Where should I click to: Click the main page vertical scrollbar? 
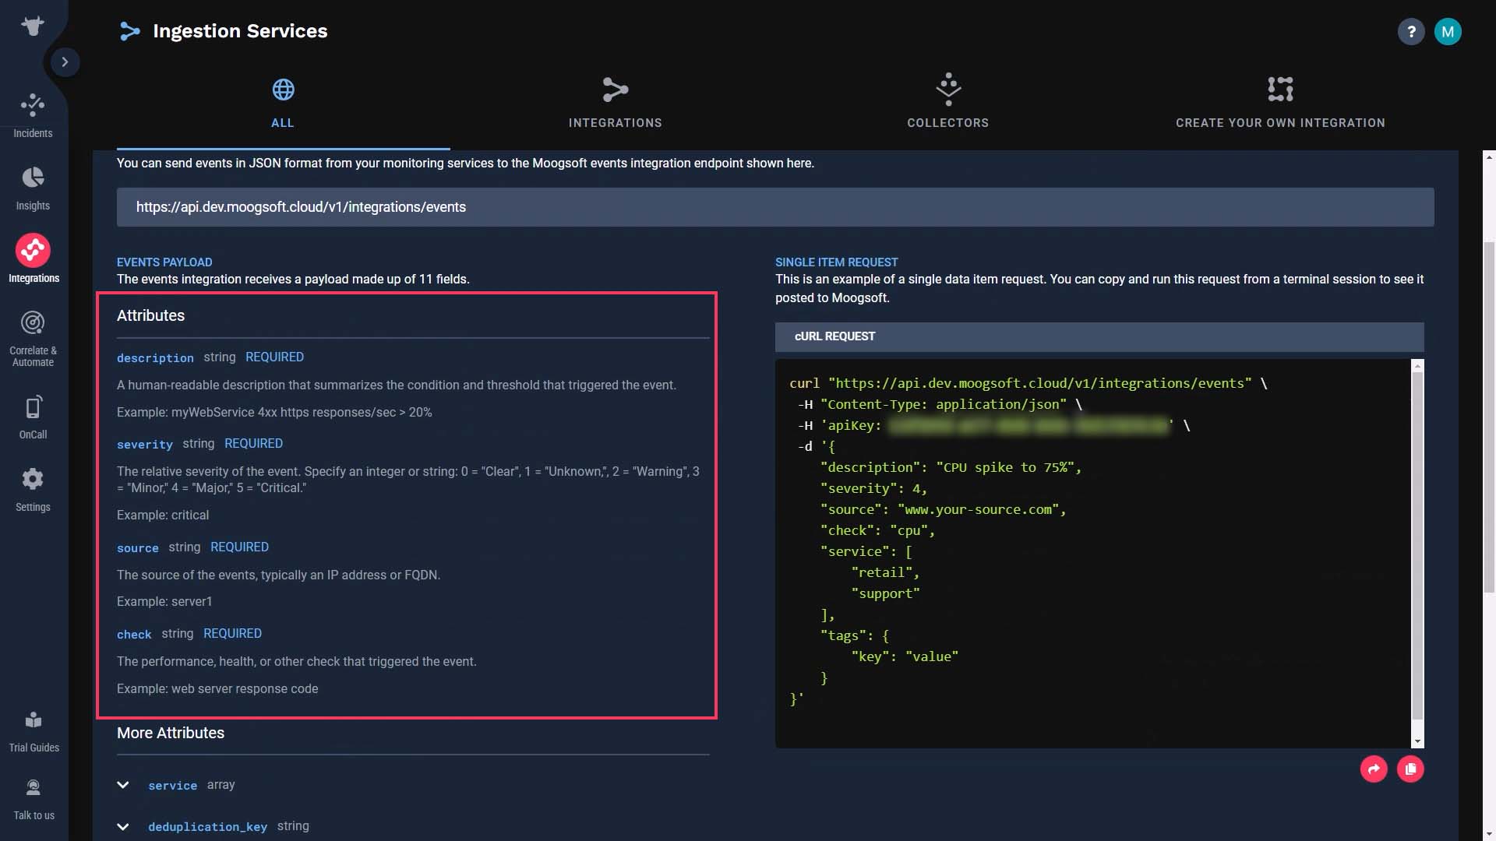1489,417
